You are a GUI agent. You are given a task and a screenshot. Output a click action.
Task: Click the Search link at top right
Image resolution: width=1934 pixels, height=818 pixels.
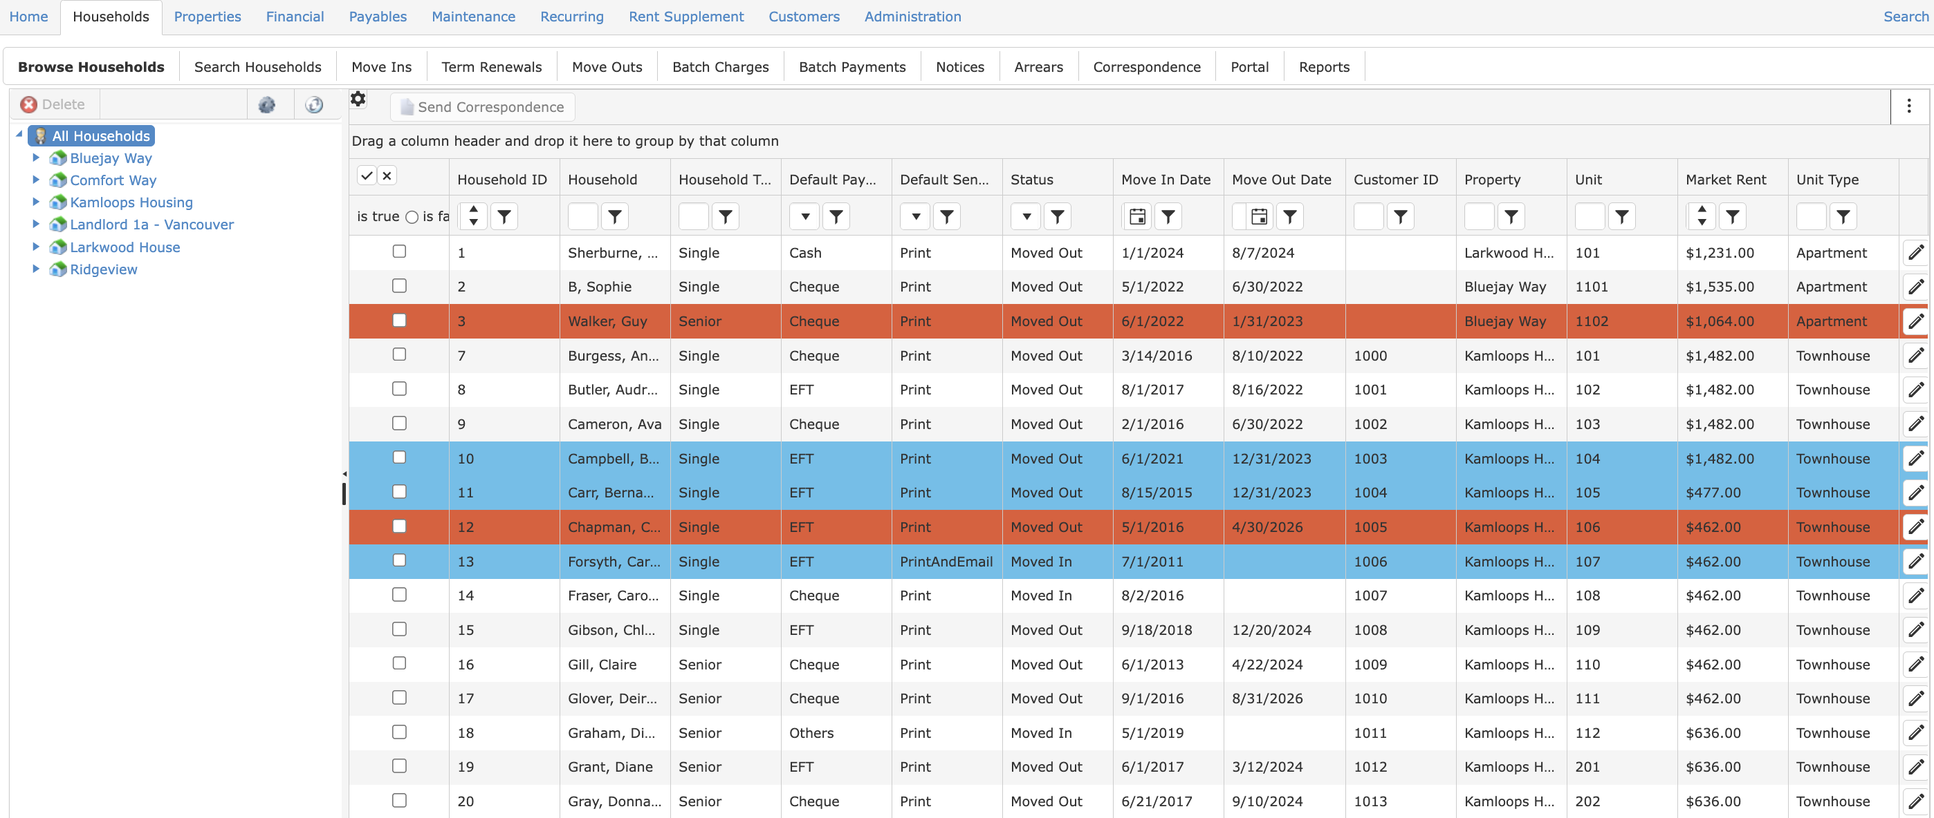click(1906, 17)
